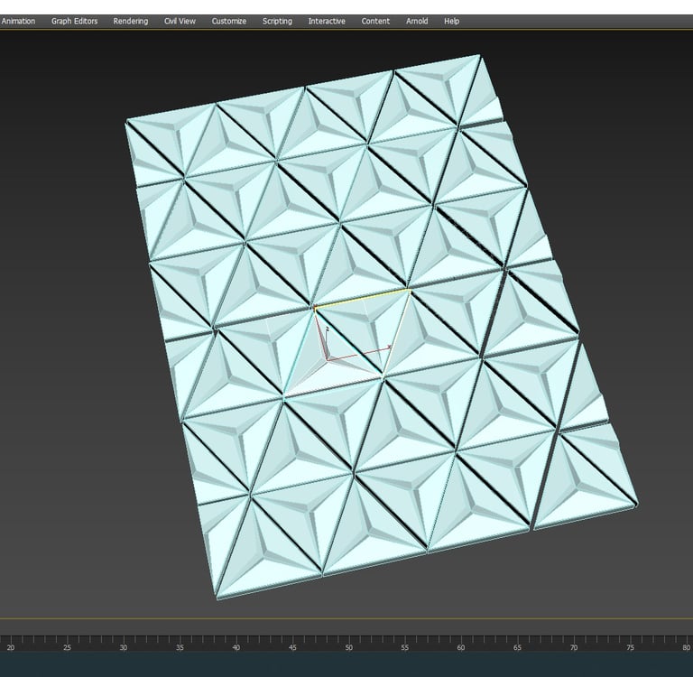Screen dimensions: 693x677
Task: Click the X axis handle of the transform gizmo
Action: pos(379,349)
